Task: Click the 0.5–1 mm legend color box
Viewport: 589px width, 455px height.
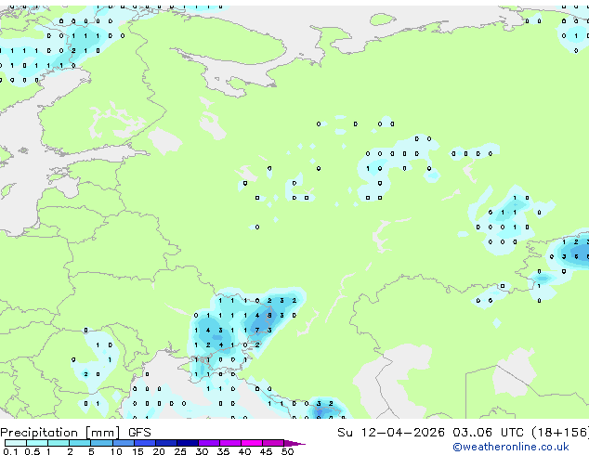Action: [37, 443]
